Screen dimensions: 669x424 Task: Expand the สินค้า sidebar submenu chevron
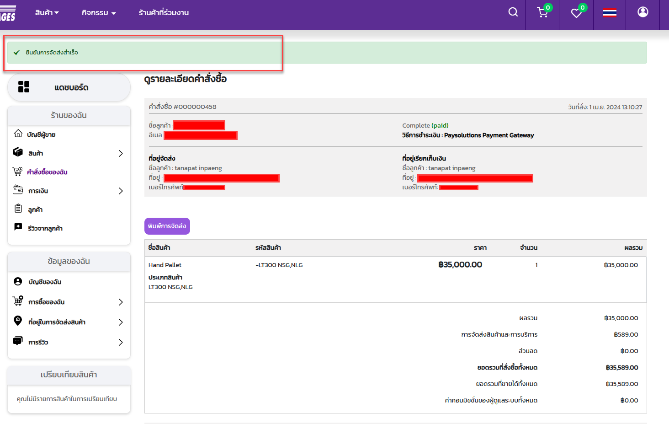click(121, 153)
